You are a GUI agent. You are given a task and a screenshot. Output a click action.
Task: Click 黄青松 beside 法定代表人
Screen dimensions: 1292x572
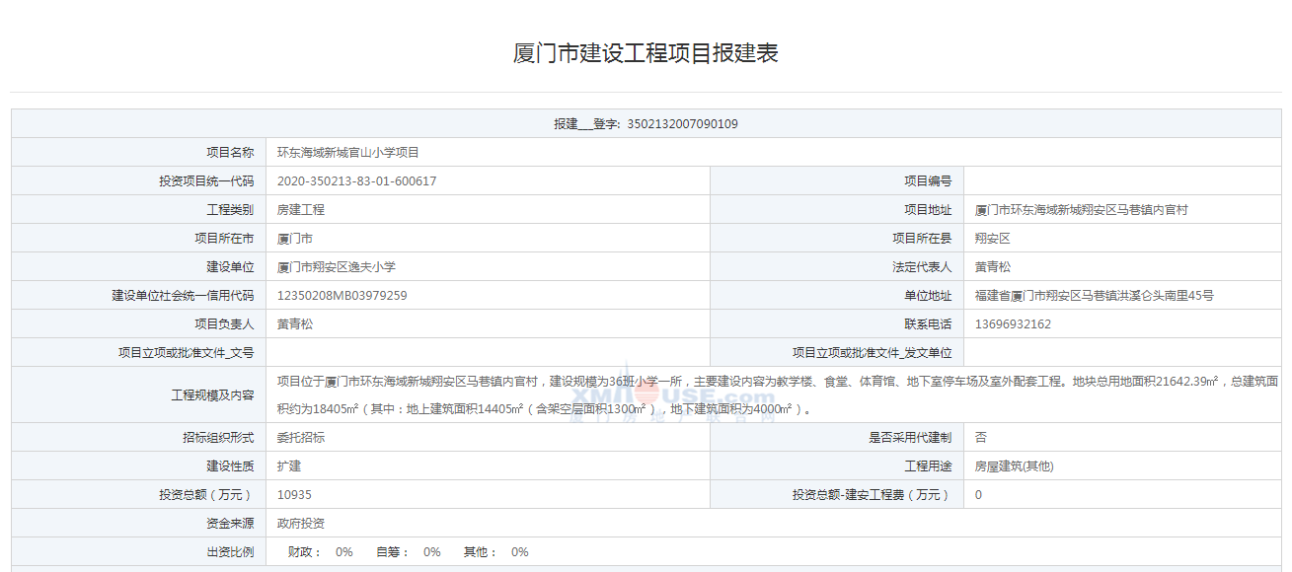(992, 267)
